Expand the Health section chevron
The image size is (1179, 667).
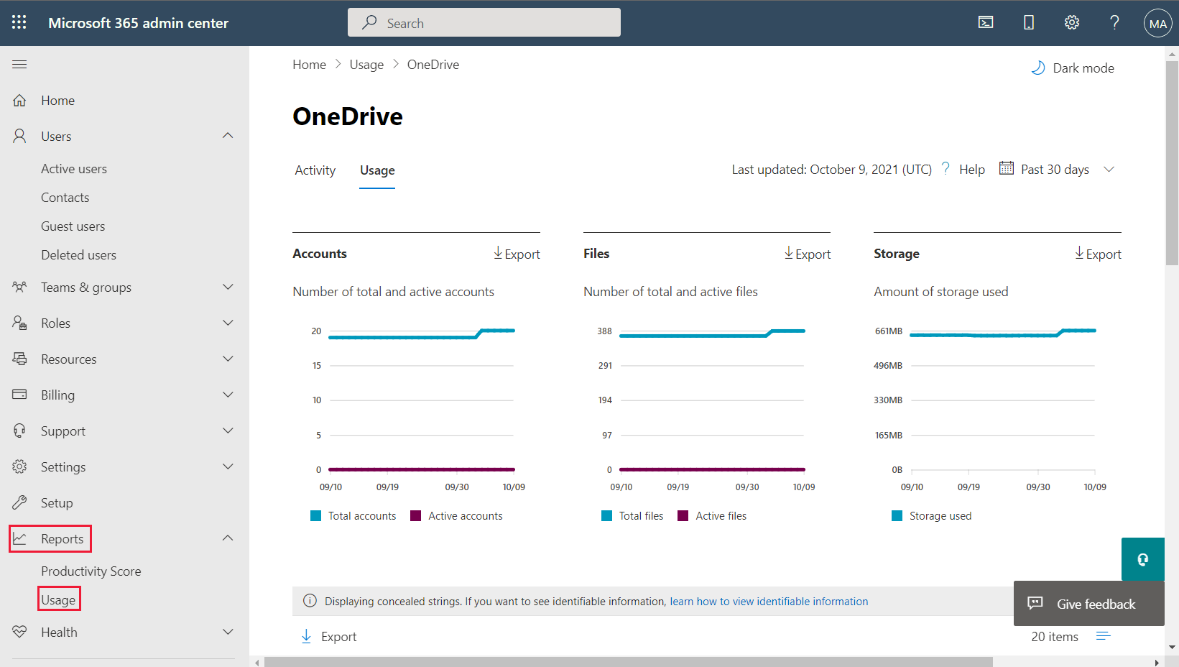[228, 632]
